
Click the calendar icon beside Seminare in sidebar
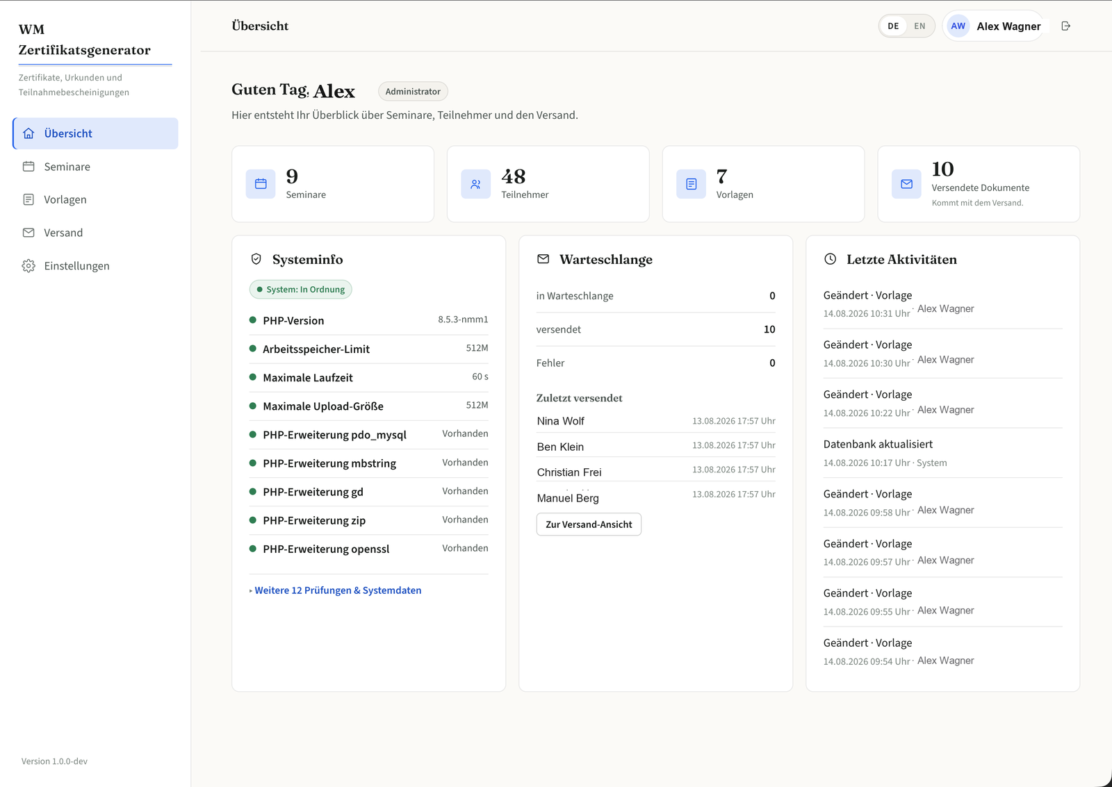(x=28, y=167)
